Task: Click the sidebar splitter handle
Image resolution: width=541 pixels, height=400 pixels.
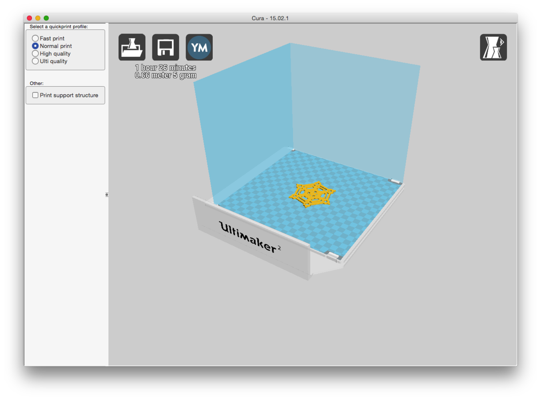Action: [107, 195]
